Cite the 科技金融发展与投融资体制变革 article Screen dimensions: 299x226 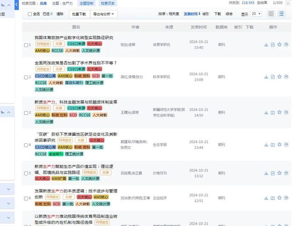pos(286,113)
